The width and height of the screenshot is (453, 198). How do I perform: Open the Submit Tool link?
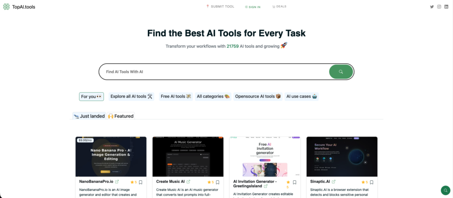(220, 6)
